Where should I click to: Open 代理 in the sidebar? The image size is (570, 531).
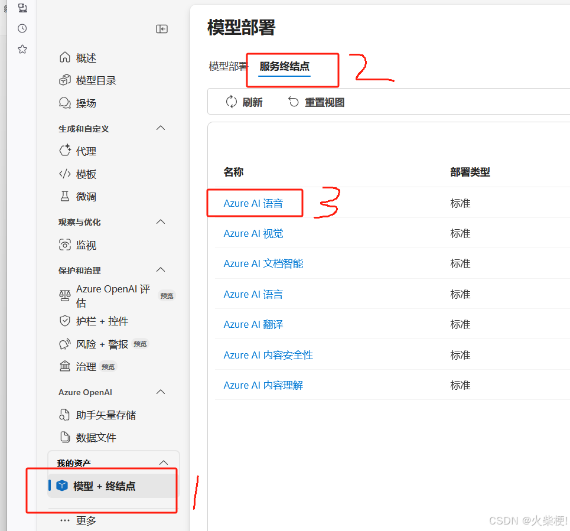click(86, 151)
